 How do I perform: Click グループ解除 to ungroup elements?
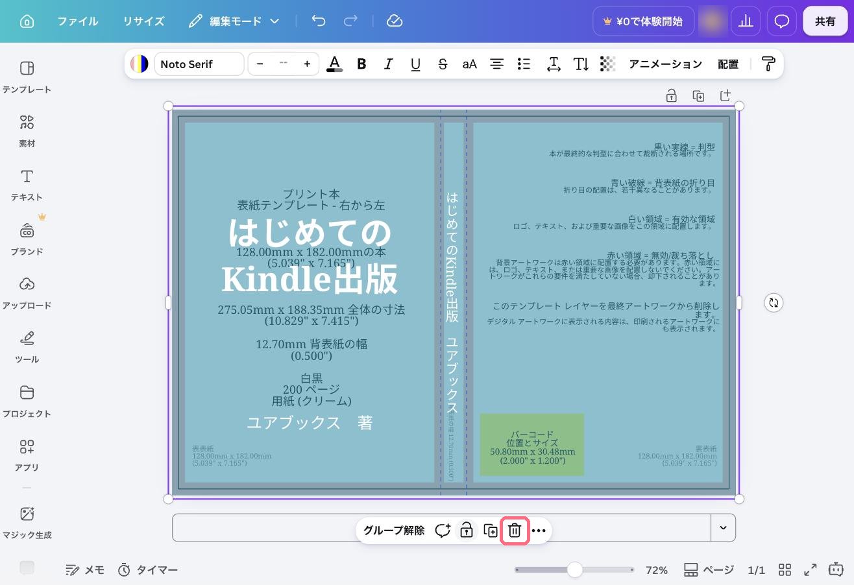tap(394, 531)
